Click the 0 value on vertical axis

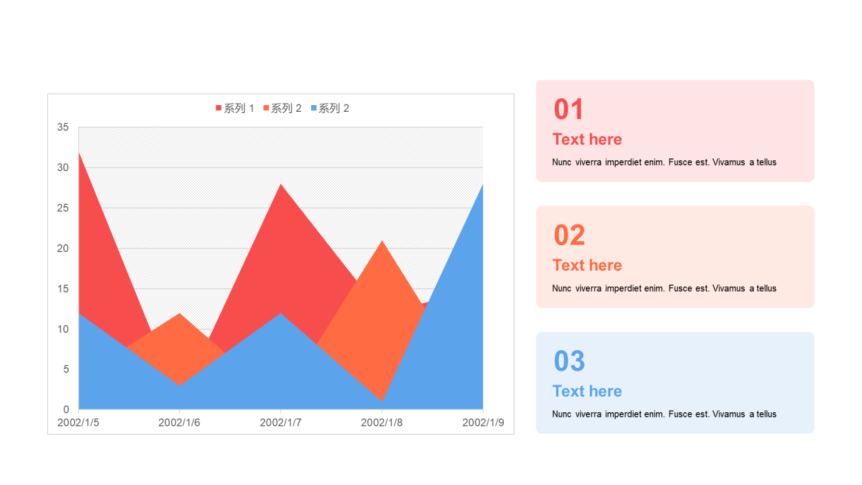[x=66, y=410]
